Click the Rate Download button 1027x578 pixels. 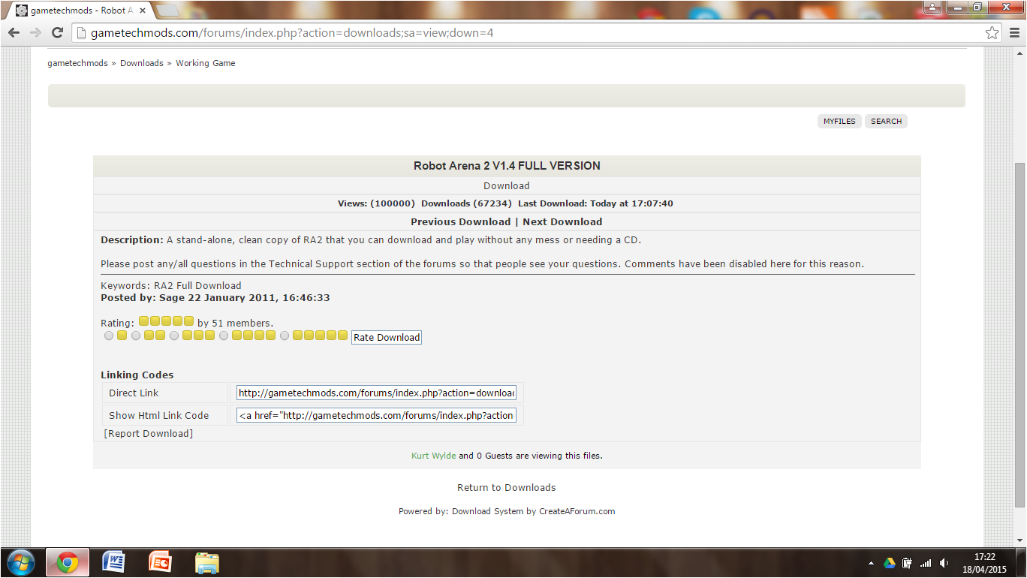(387, 337)
